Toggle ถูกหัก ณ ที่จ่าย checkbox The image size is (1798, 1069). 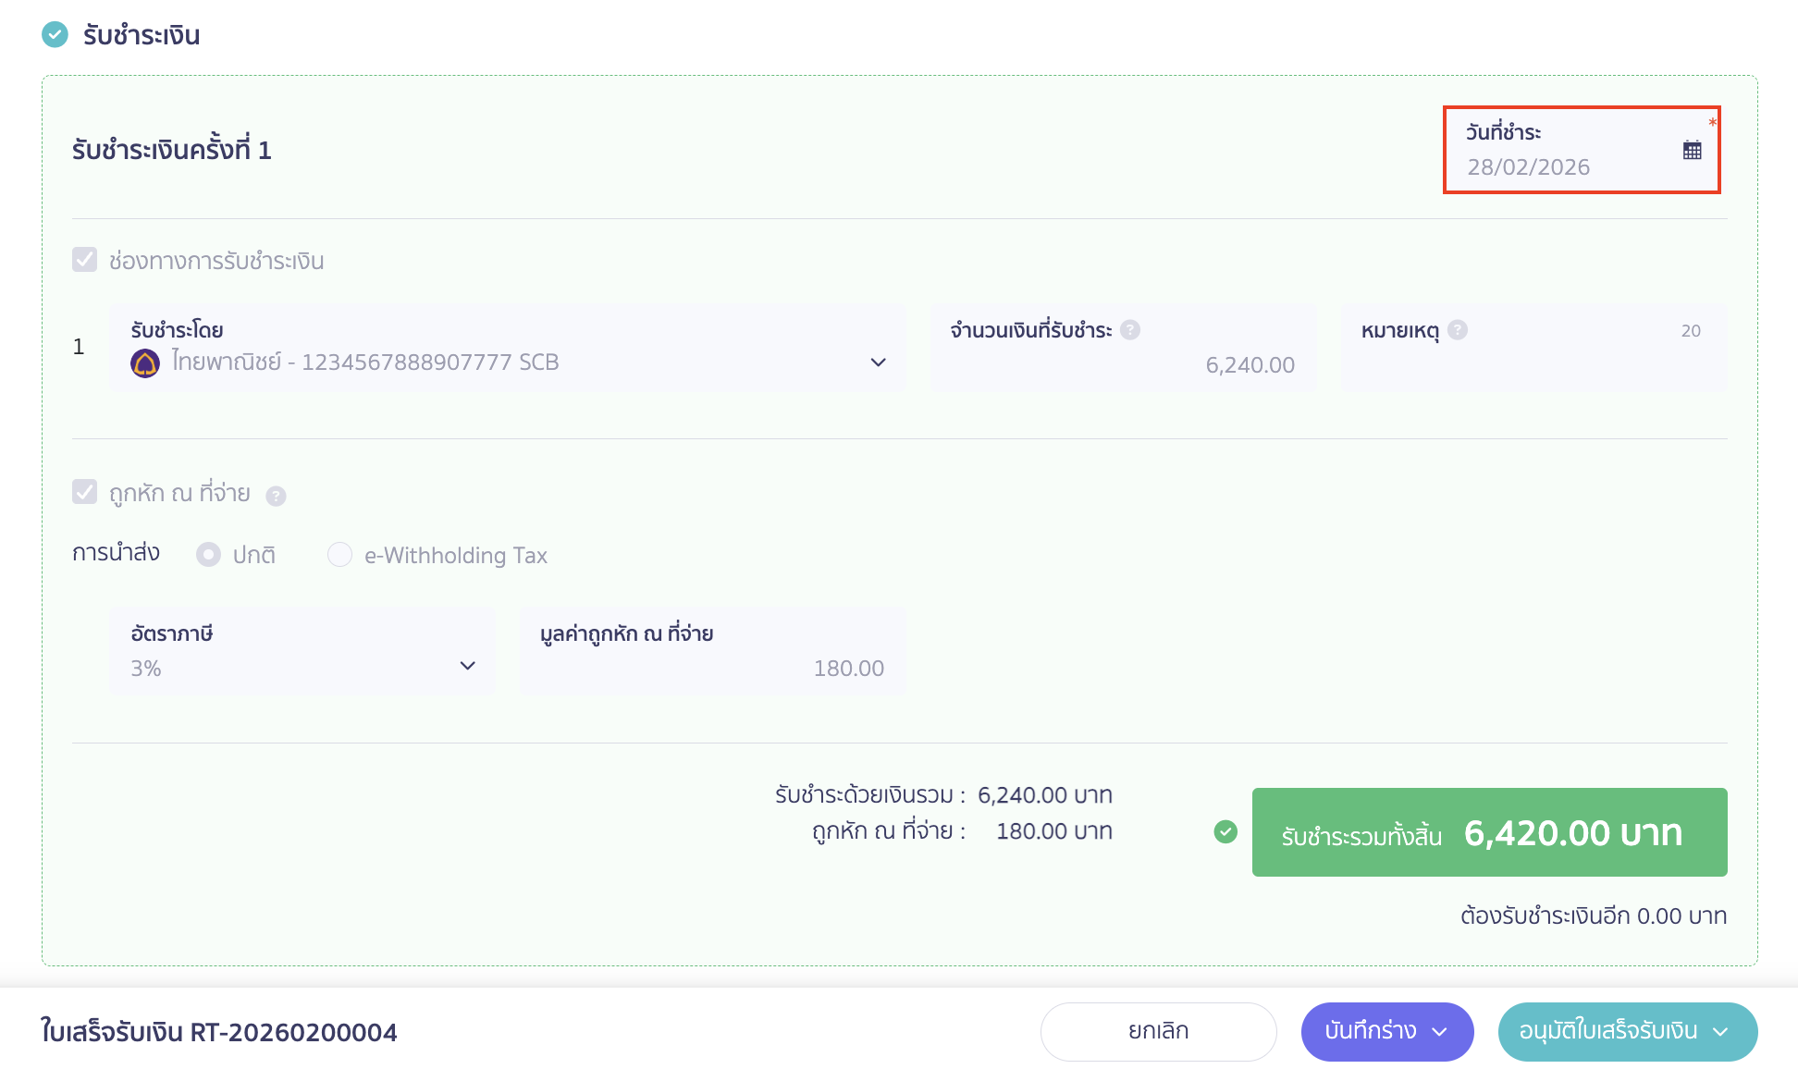(x=85, y=492)
